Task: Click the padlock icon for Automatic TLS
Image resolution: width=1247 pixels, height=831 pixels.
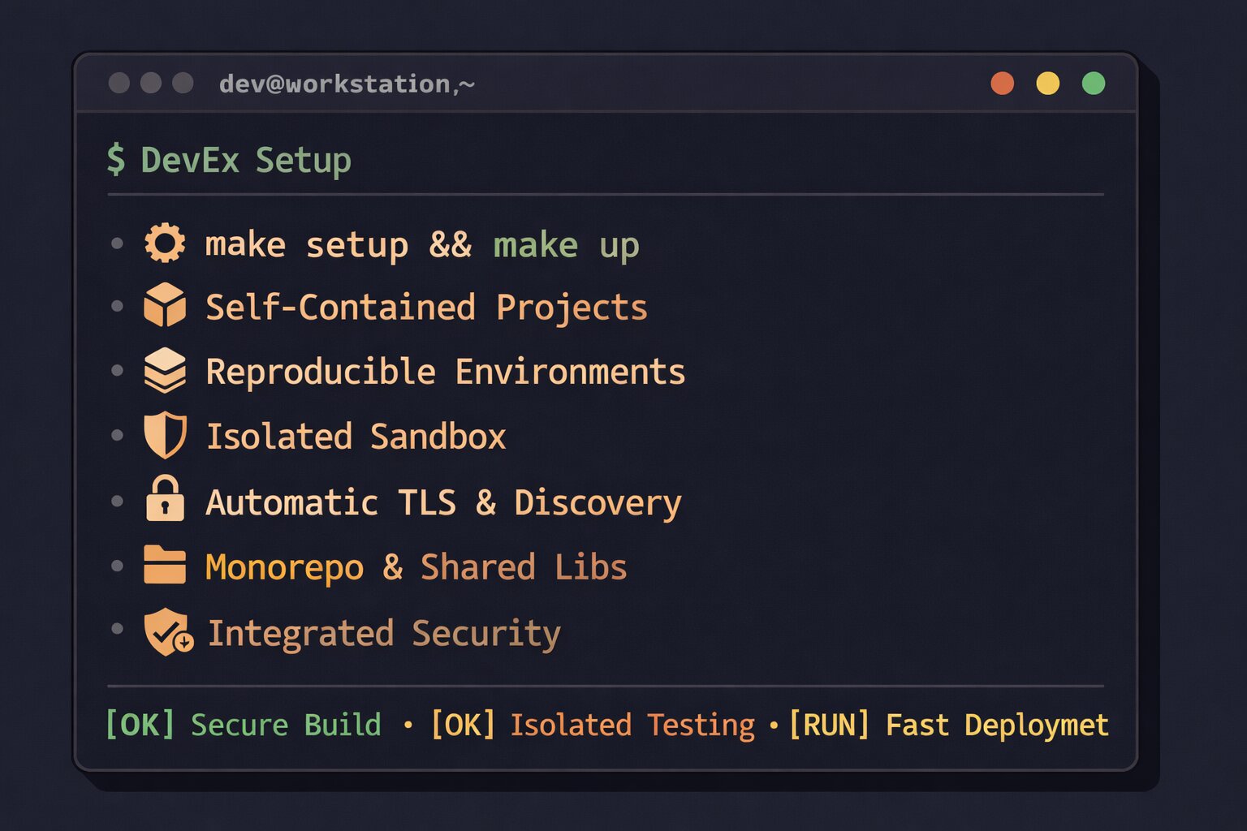Action: (165, 499)
